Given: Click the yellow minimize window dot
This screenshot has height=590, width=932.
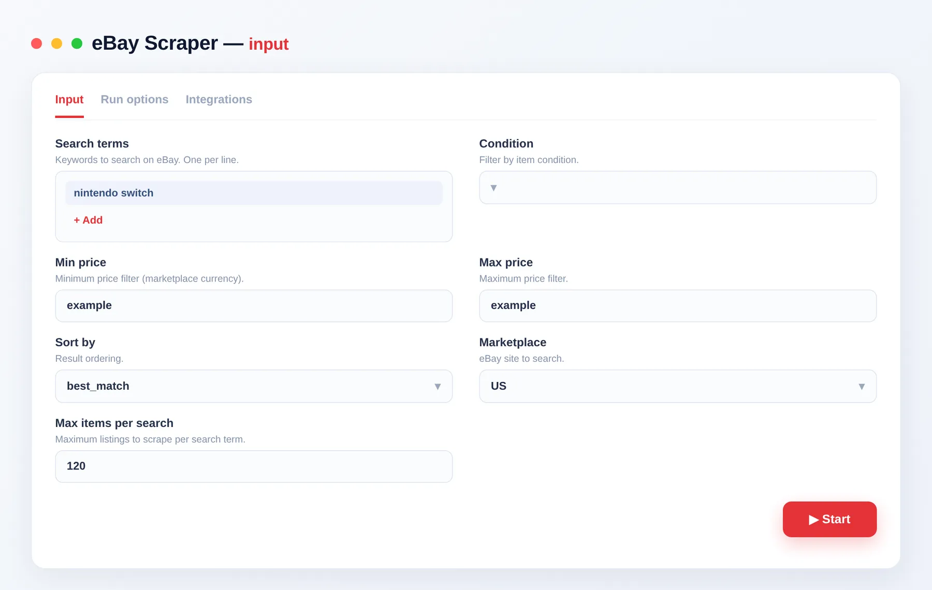Looking at the screenshot, I should pyautogui.click(x=56, y=43).
